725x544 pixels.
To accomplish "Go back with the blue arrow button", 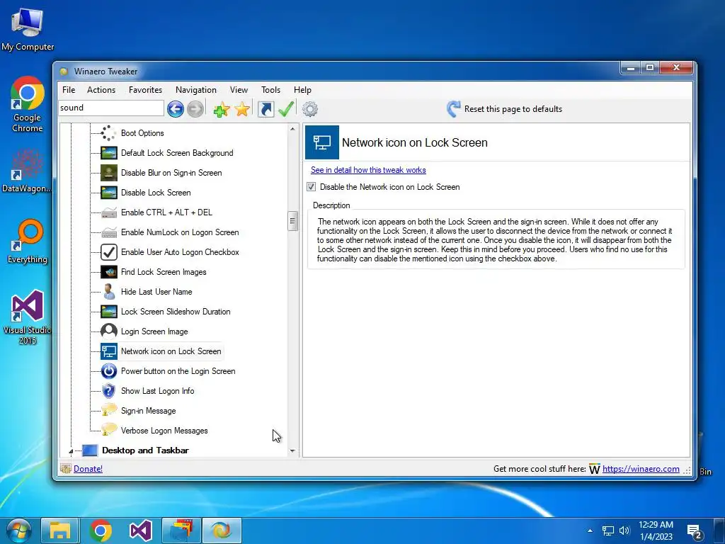I will point(176,109).
